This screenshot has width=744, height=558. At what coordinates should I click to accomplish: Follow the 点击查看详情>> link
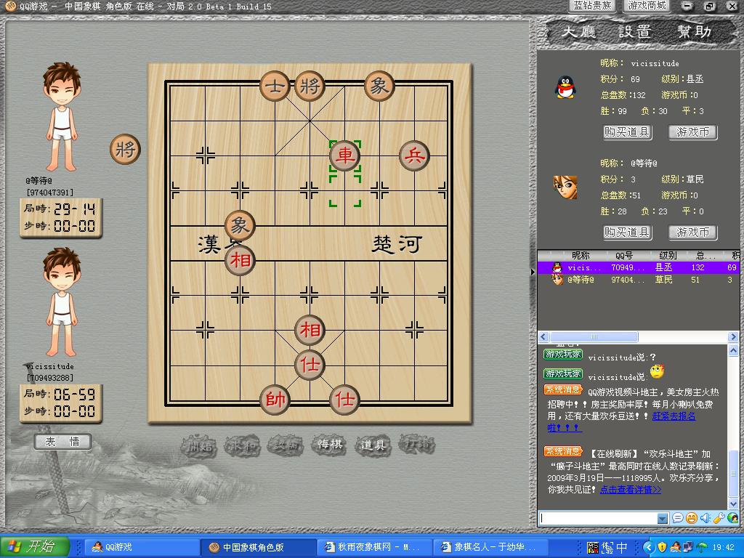click(631, 490)
